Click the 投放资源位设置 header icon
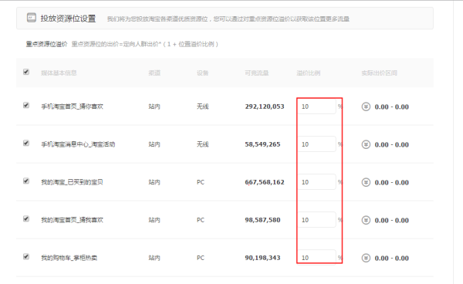 [x=32, y=18]
